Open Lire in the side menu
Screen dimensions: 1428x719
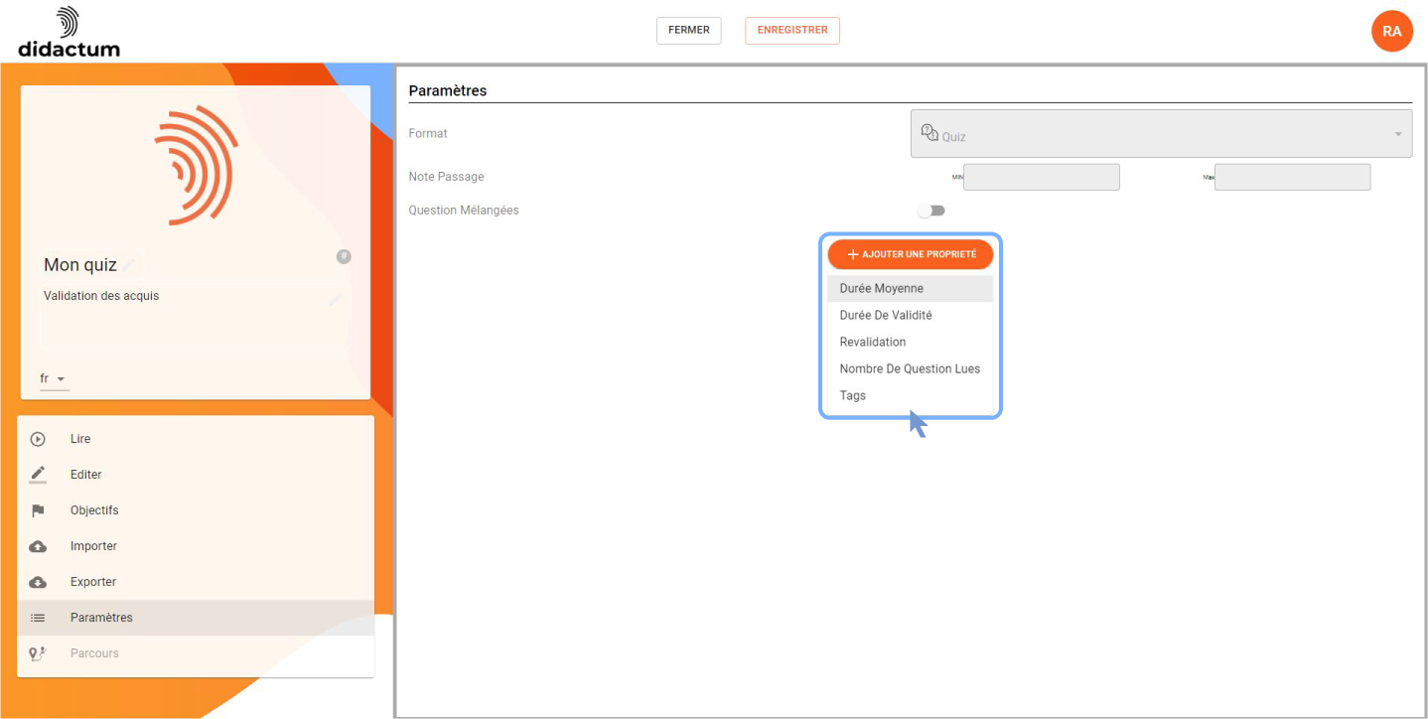tap(196, 439)
